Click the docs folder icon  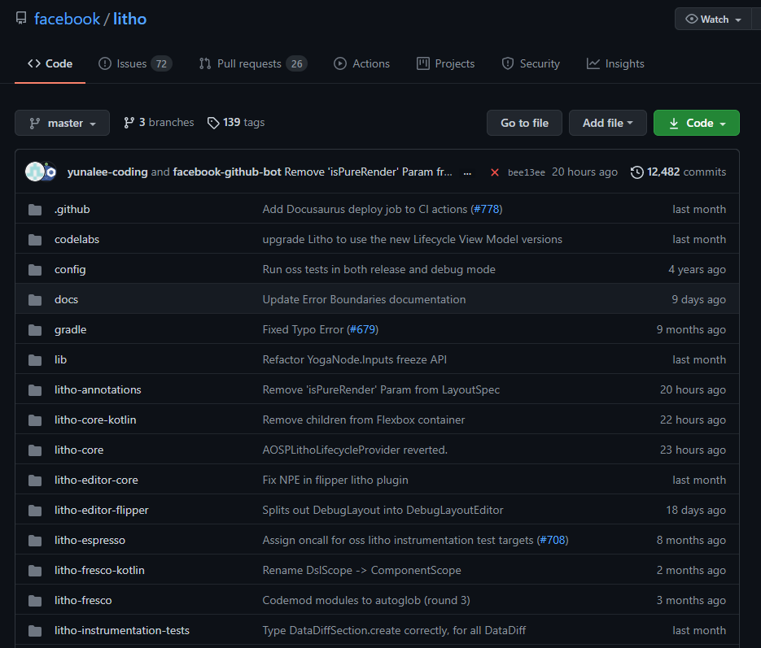pos(35,299)
